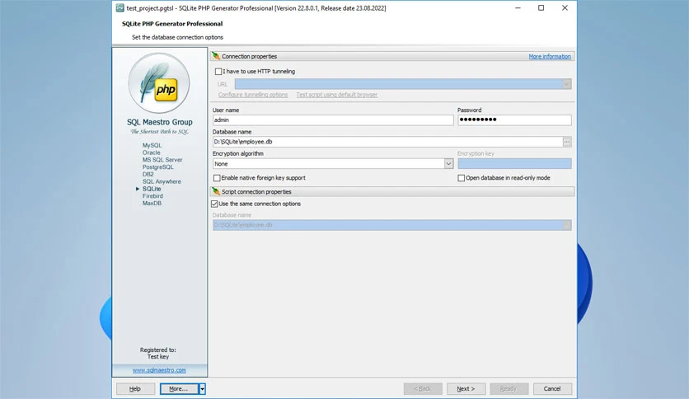Viewport: 689px width, 399px height.
Task: Toggle Open database in read-only mode
Action: click(x=461, y=178)
